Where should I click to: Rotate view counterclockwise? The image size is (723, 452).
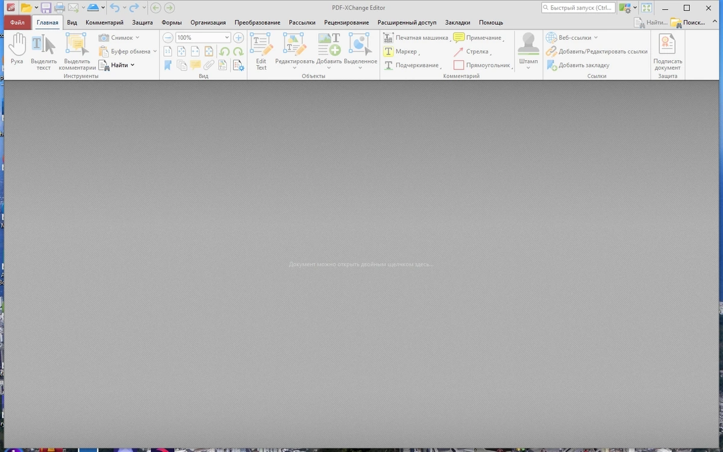click(x=224, y=52)
